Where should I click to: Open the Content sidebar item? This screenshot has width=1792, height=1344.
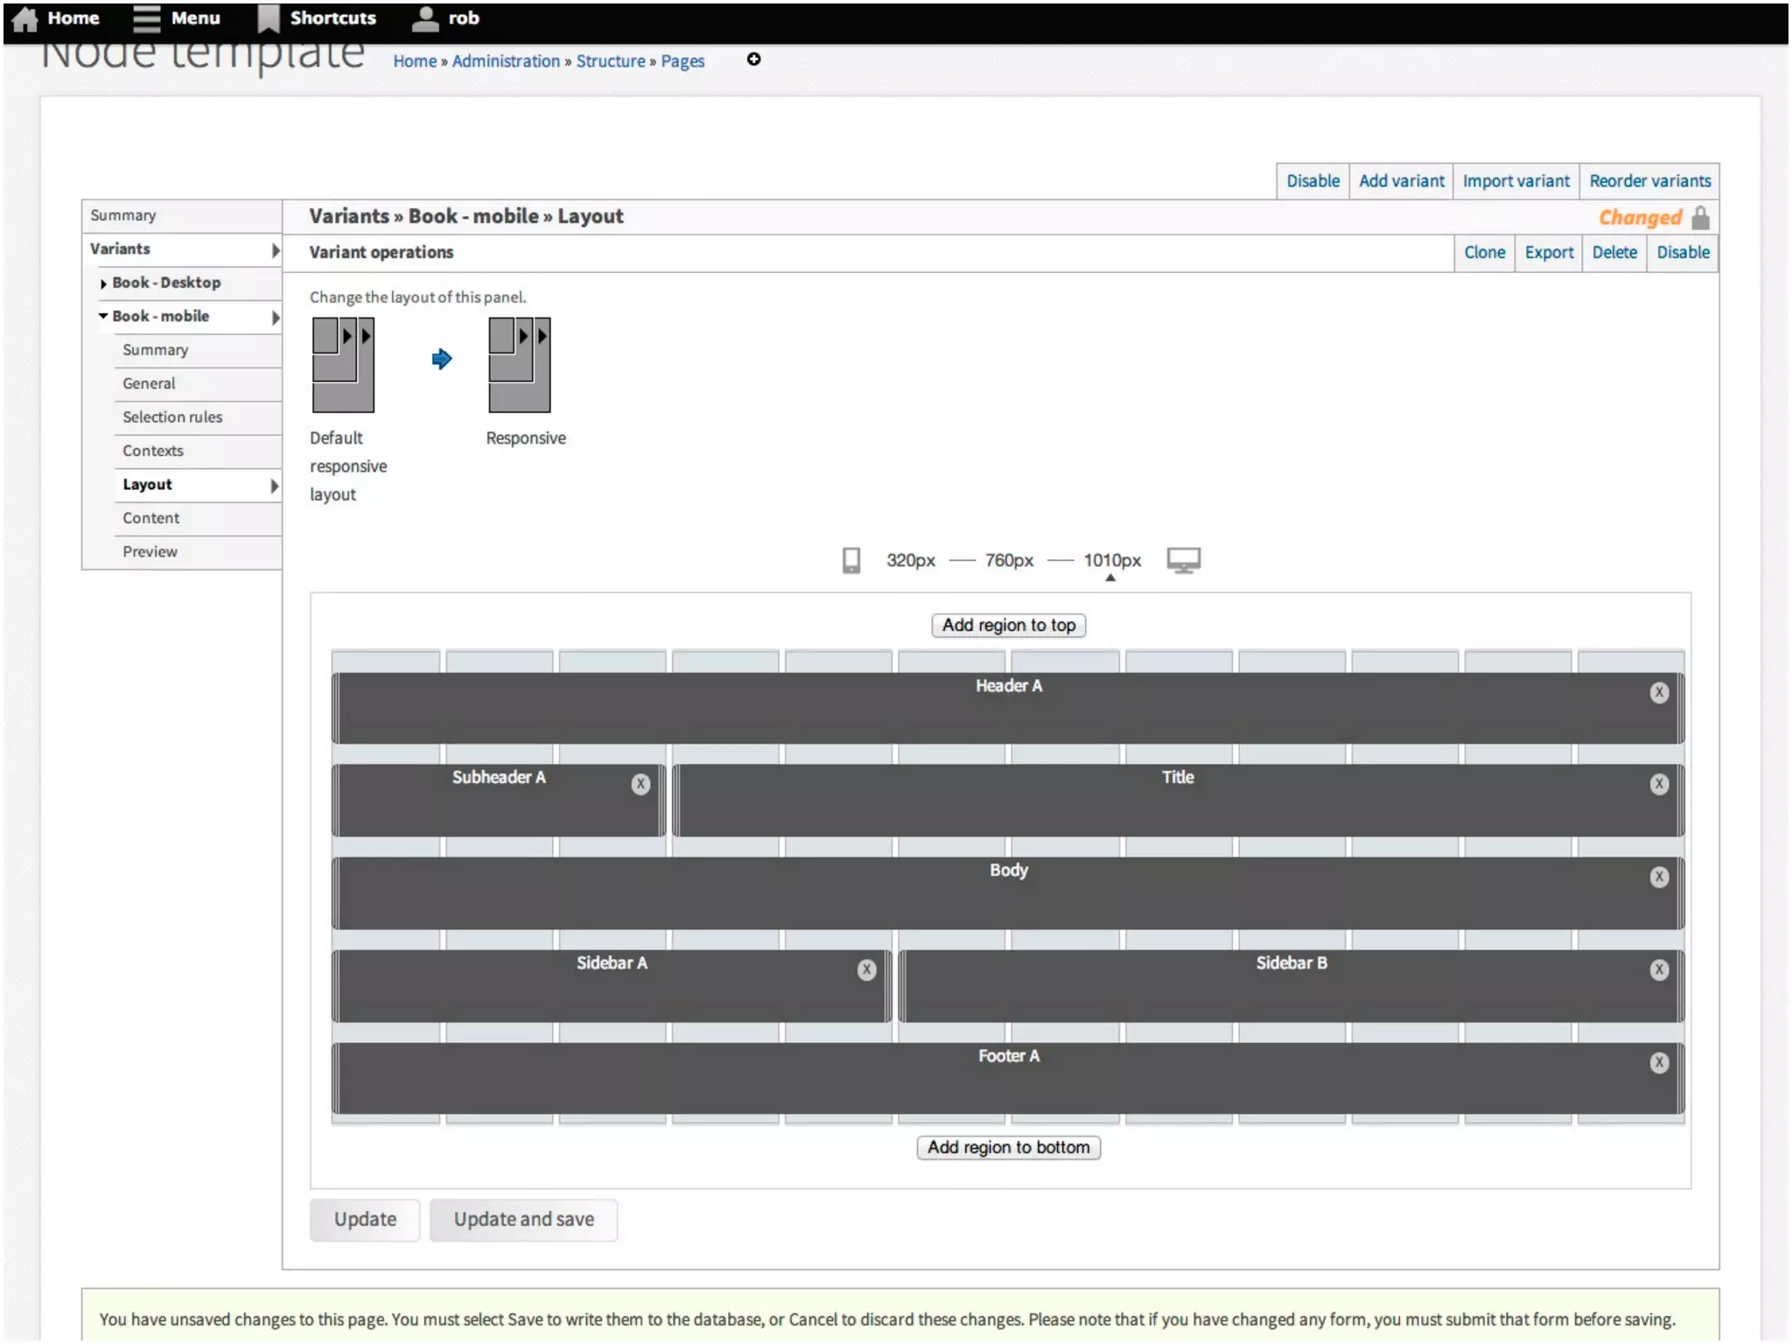point(150,518)
